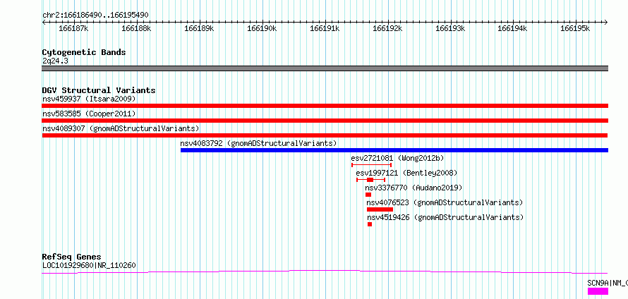Open the nsv459937 (Itsara2009) label
This screenshot has width=628, height=299.
pyautogui.click(x=89, y=99)
